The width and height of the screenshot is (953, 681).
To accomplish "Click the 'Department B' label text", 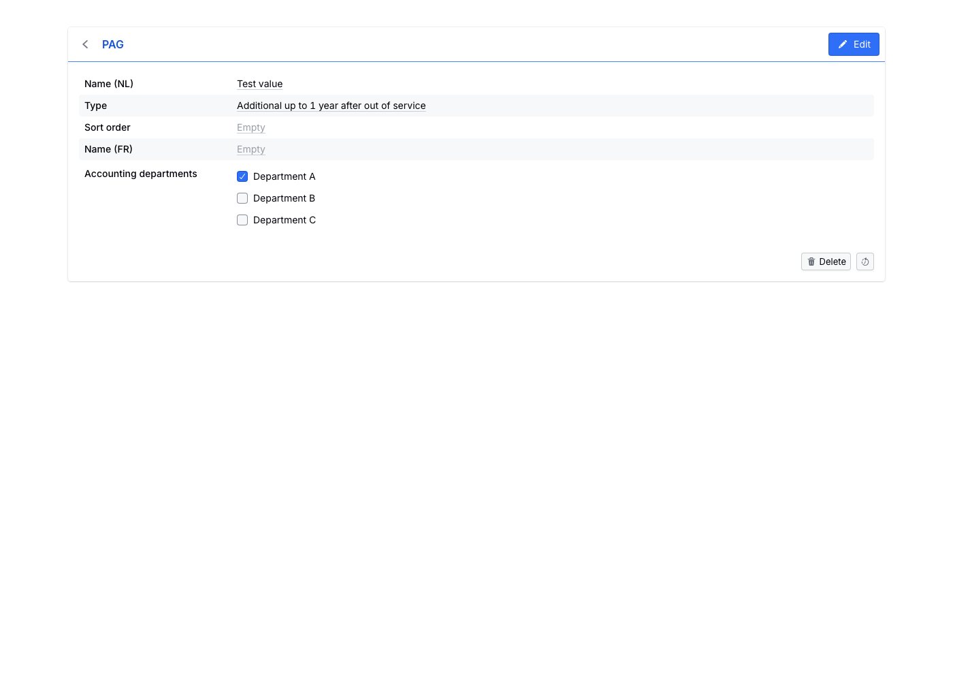I will [x=284, y=198].
